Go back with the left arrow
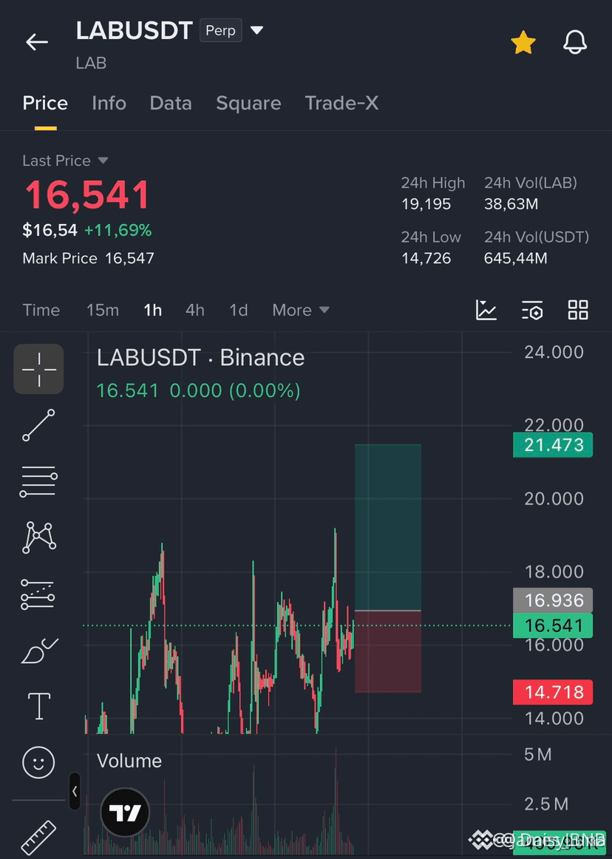Screen dimensions: 612x859 coord(37,41)
